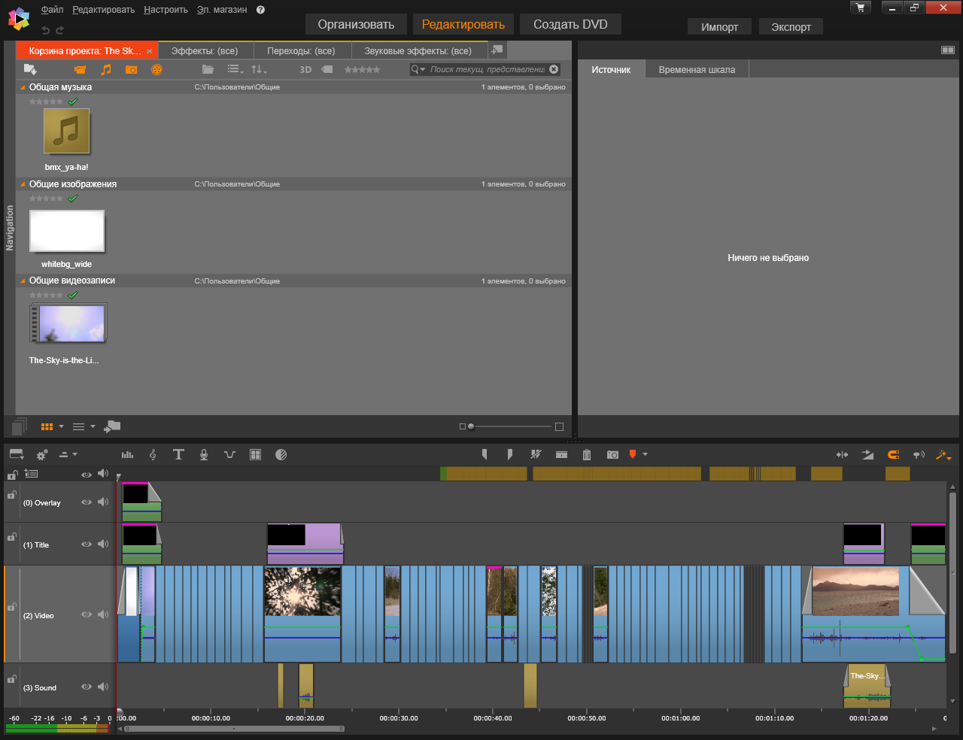The width and height of the screenshot is (963, 740).
Task: Open the tags filter icon
Action: (327, 69)
